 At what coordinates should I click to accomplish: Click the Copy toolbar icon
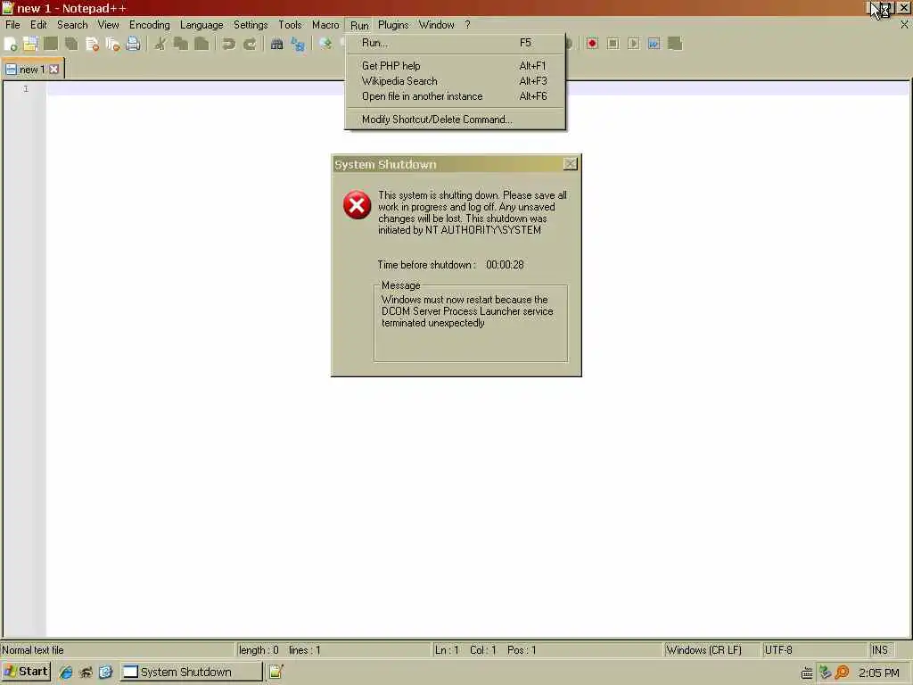[x=181, y=44]
